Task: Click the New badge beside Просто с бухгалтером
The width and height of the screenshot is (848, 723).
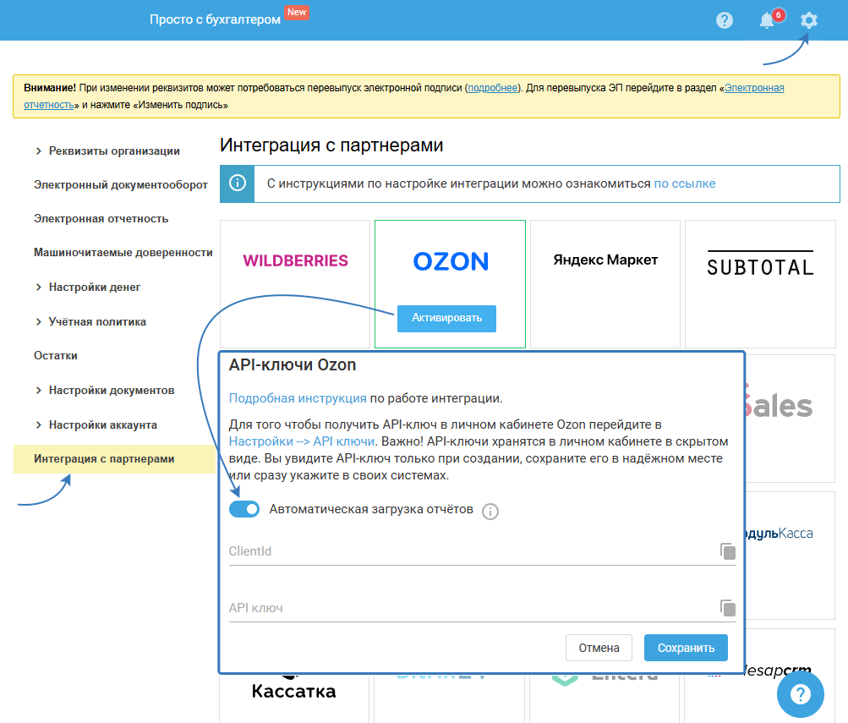Action: pyautogui.click(x=297, y=12)
